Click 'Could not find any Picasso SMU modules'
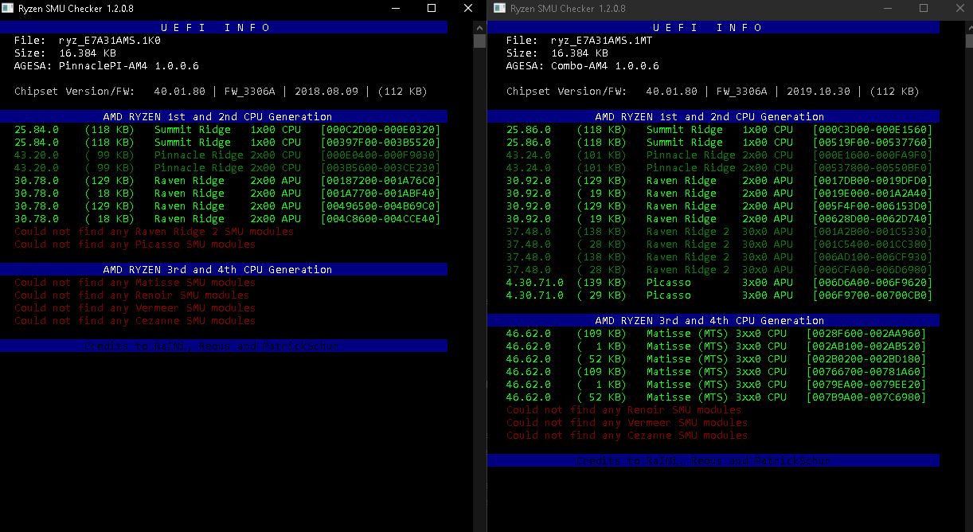973x532 pixels. 135,244
